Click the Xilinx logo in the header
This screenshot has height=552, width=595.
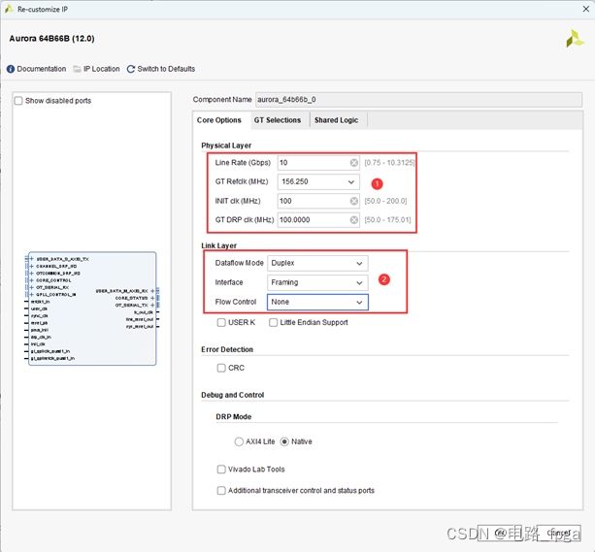point(575,39)
